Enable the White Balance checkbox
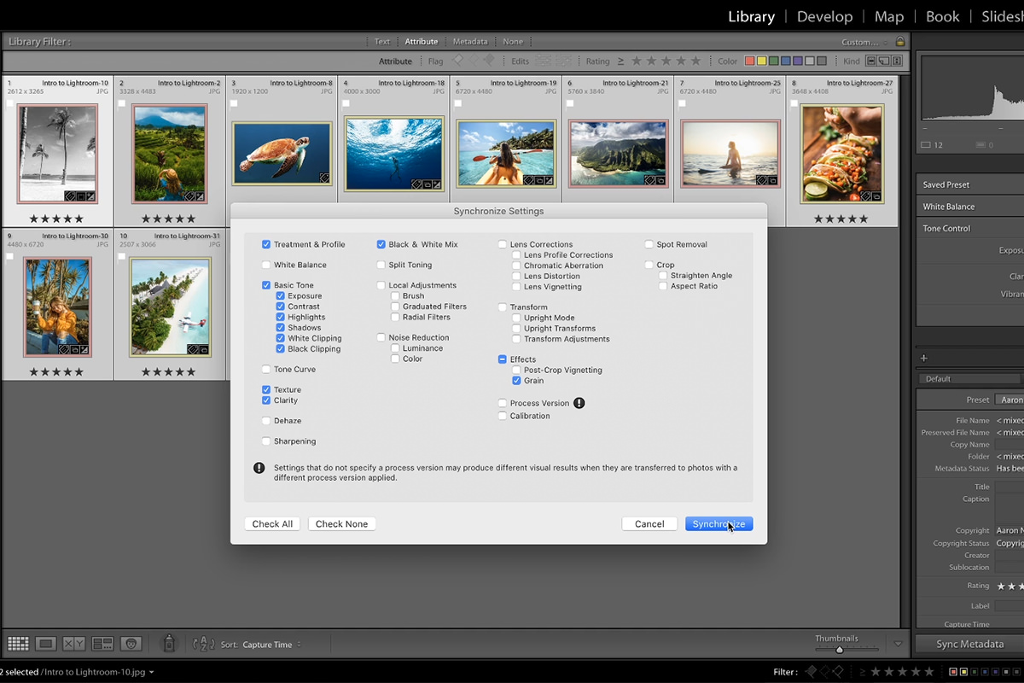The height and width of the screenshot is (683, 1024). 267,265
